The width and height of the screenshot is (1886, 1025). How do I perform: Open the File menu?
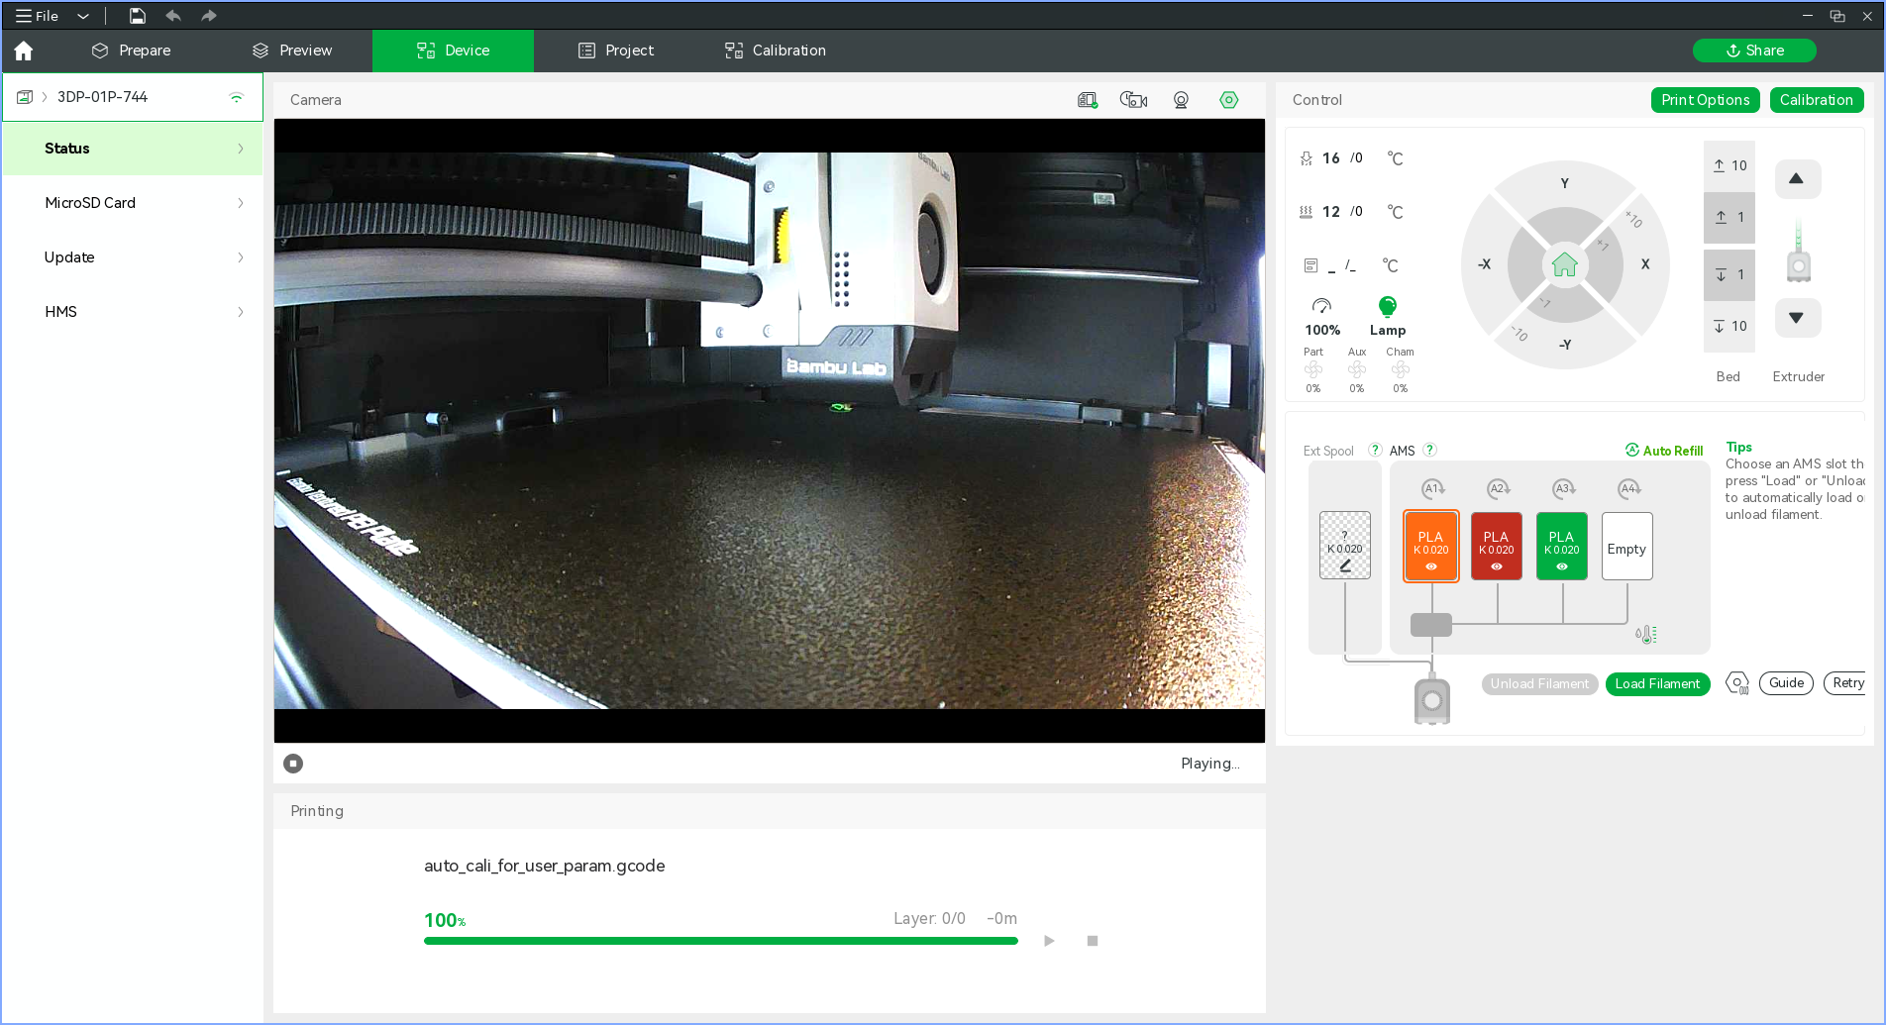coord(38,16)
